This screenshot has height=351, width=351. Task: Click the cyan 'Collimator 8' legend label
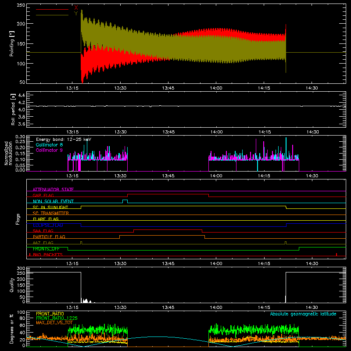click(49, 145)
